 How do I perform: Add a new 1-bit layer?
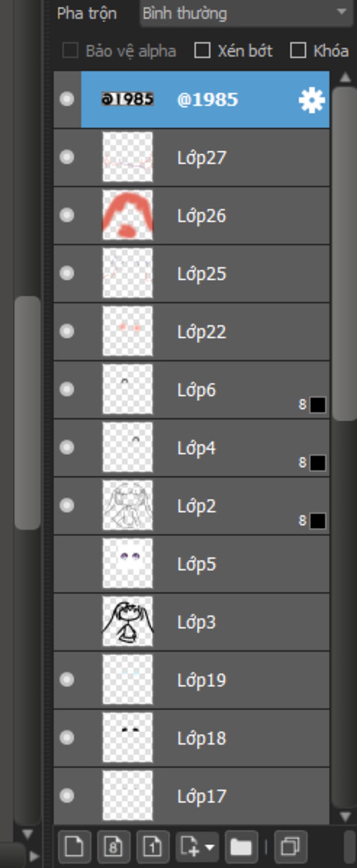(153, 846)
